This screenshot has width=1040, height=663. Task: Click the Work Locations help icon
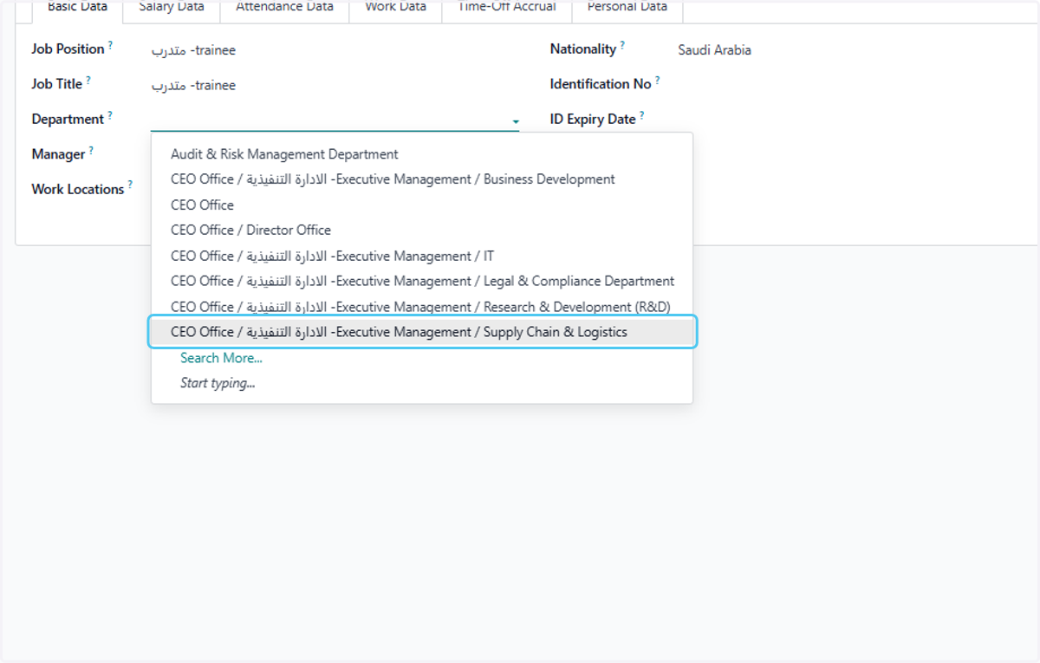131,185
